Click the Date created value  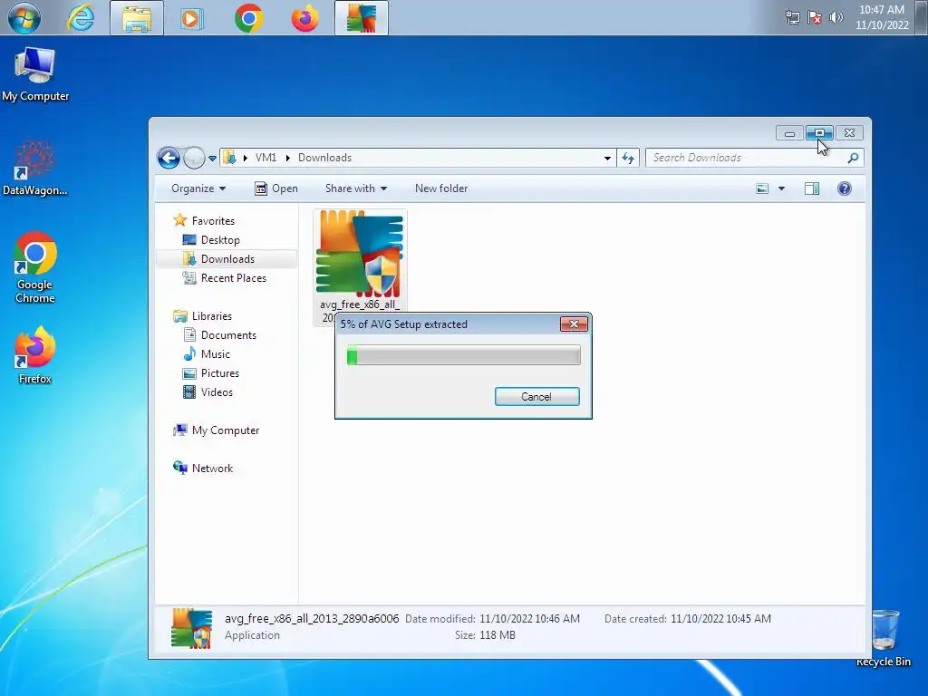click(720, 618)
